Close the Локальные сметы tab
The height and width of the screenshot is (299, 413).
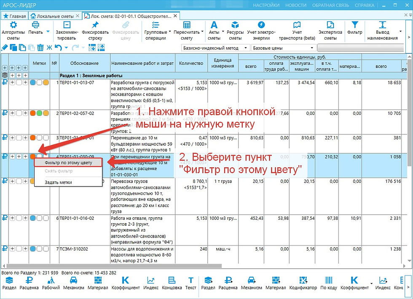pos(78,16)
